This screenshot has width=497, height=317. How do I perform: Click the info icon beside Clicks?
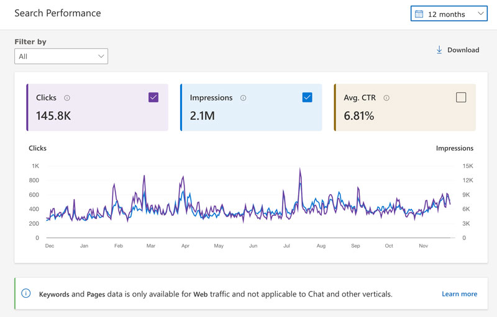coord(67,98)
